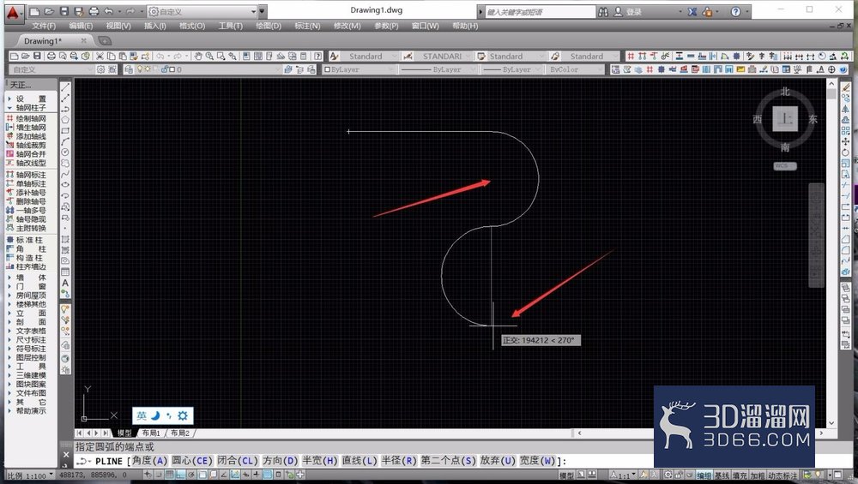The height and width of the screenshot is (484, 858).
Task: Open the 修改(M) menu
Action: 347,26
